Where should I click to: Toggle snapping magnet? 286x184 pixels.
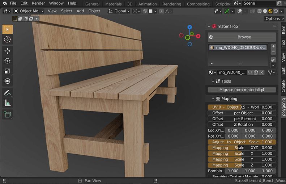145,11
